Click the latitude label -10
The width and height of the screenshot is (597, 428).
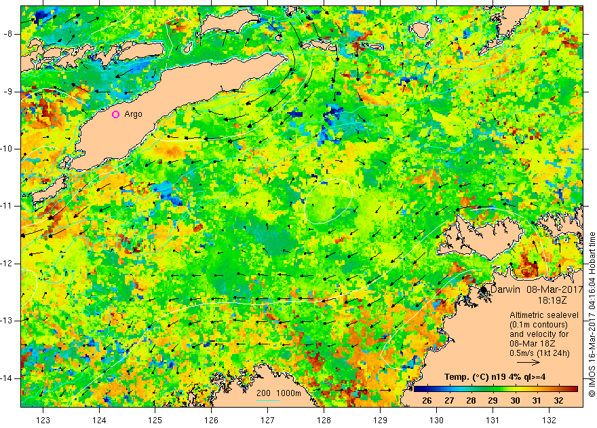(x=7, y=149)
